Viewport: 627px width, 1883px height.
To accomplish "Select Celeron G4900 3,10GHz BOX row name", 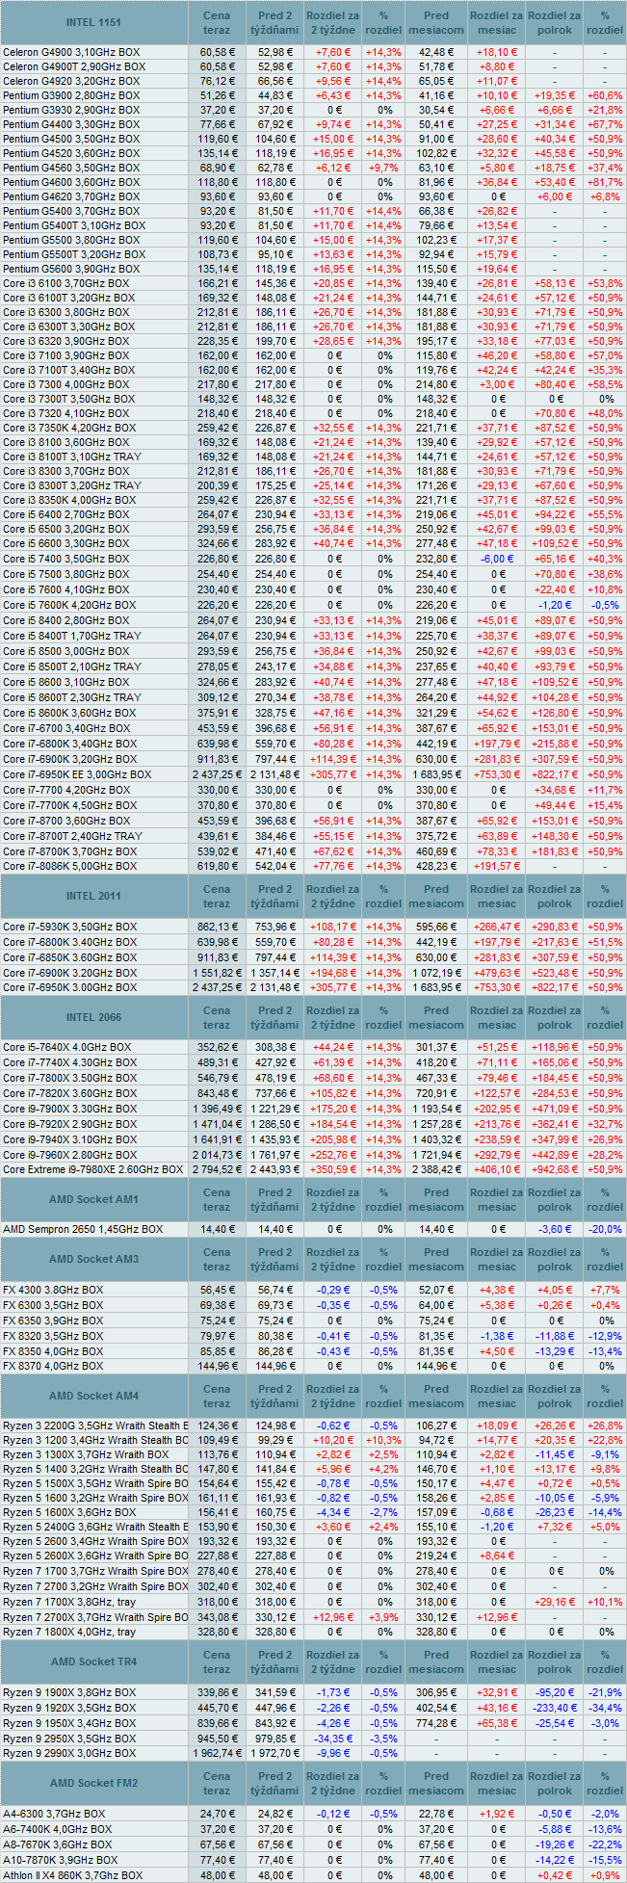I will (71, 52).
